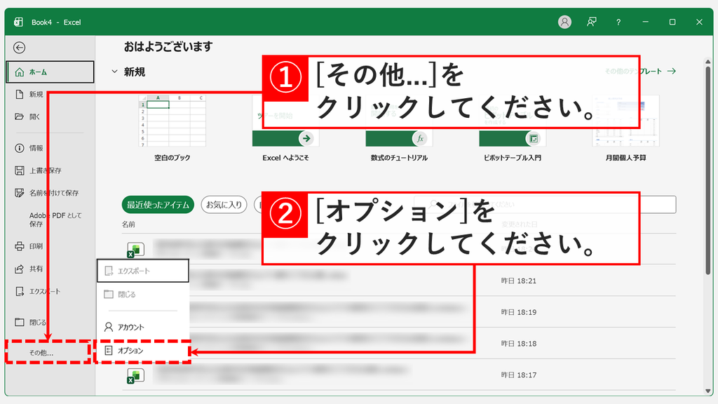
Task: Collapse the 新規 section chevron
Action: pos(114,72)
